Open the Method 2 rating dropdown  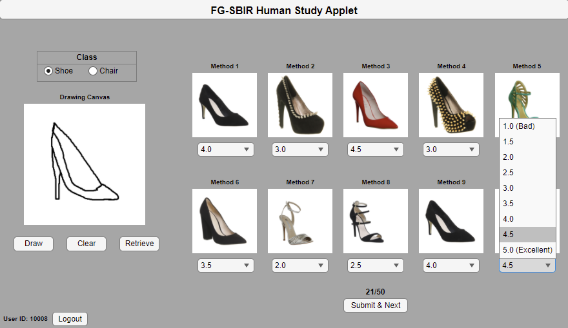point(300,150)
